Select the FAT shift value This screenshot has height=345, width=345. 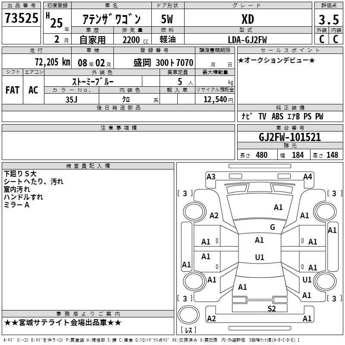13,90
